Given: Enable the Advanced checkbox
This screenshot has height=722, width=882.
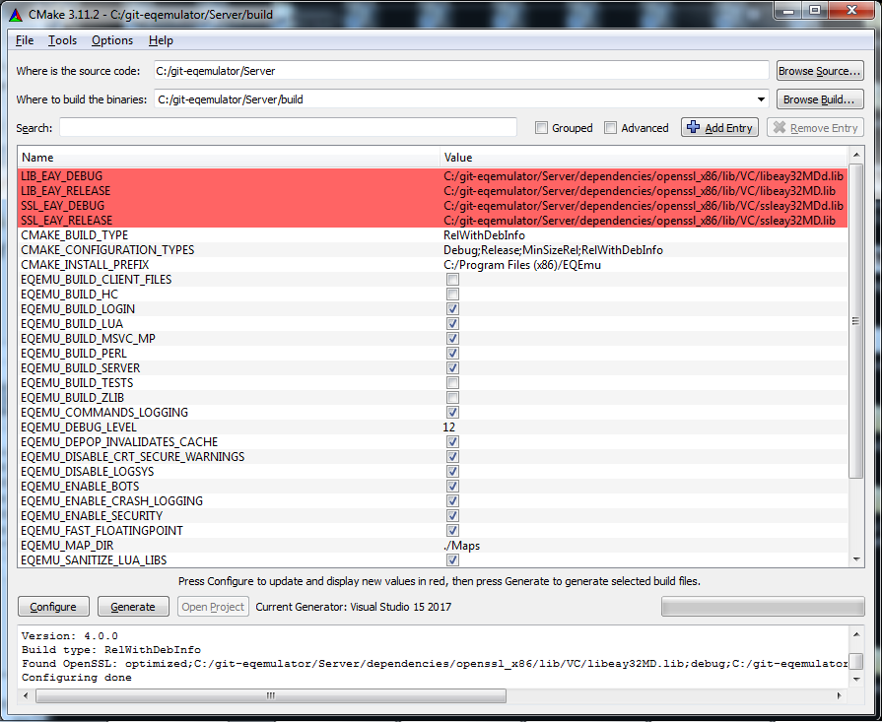Looking at the screenshot, I should click(x=610, y=128).
